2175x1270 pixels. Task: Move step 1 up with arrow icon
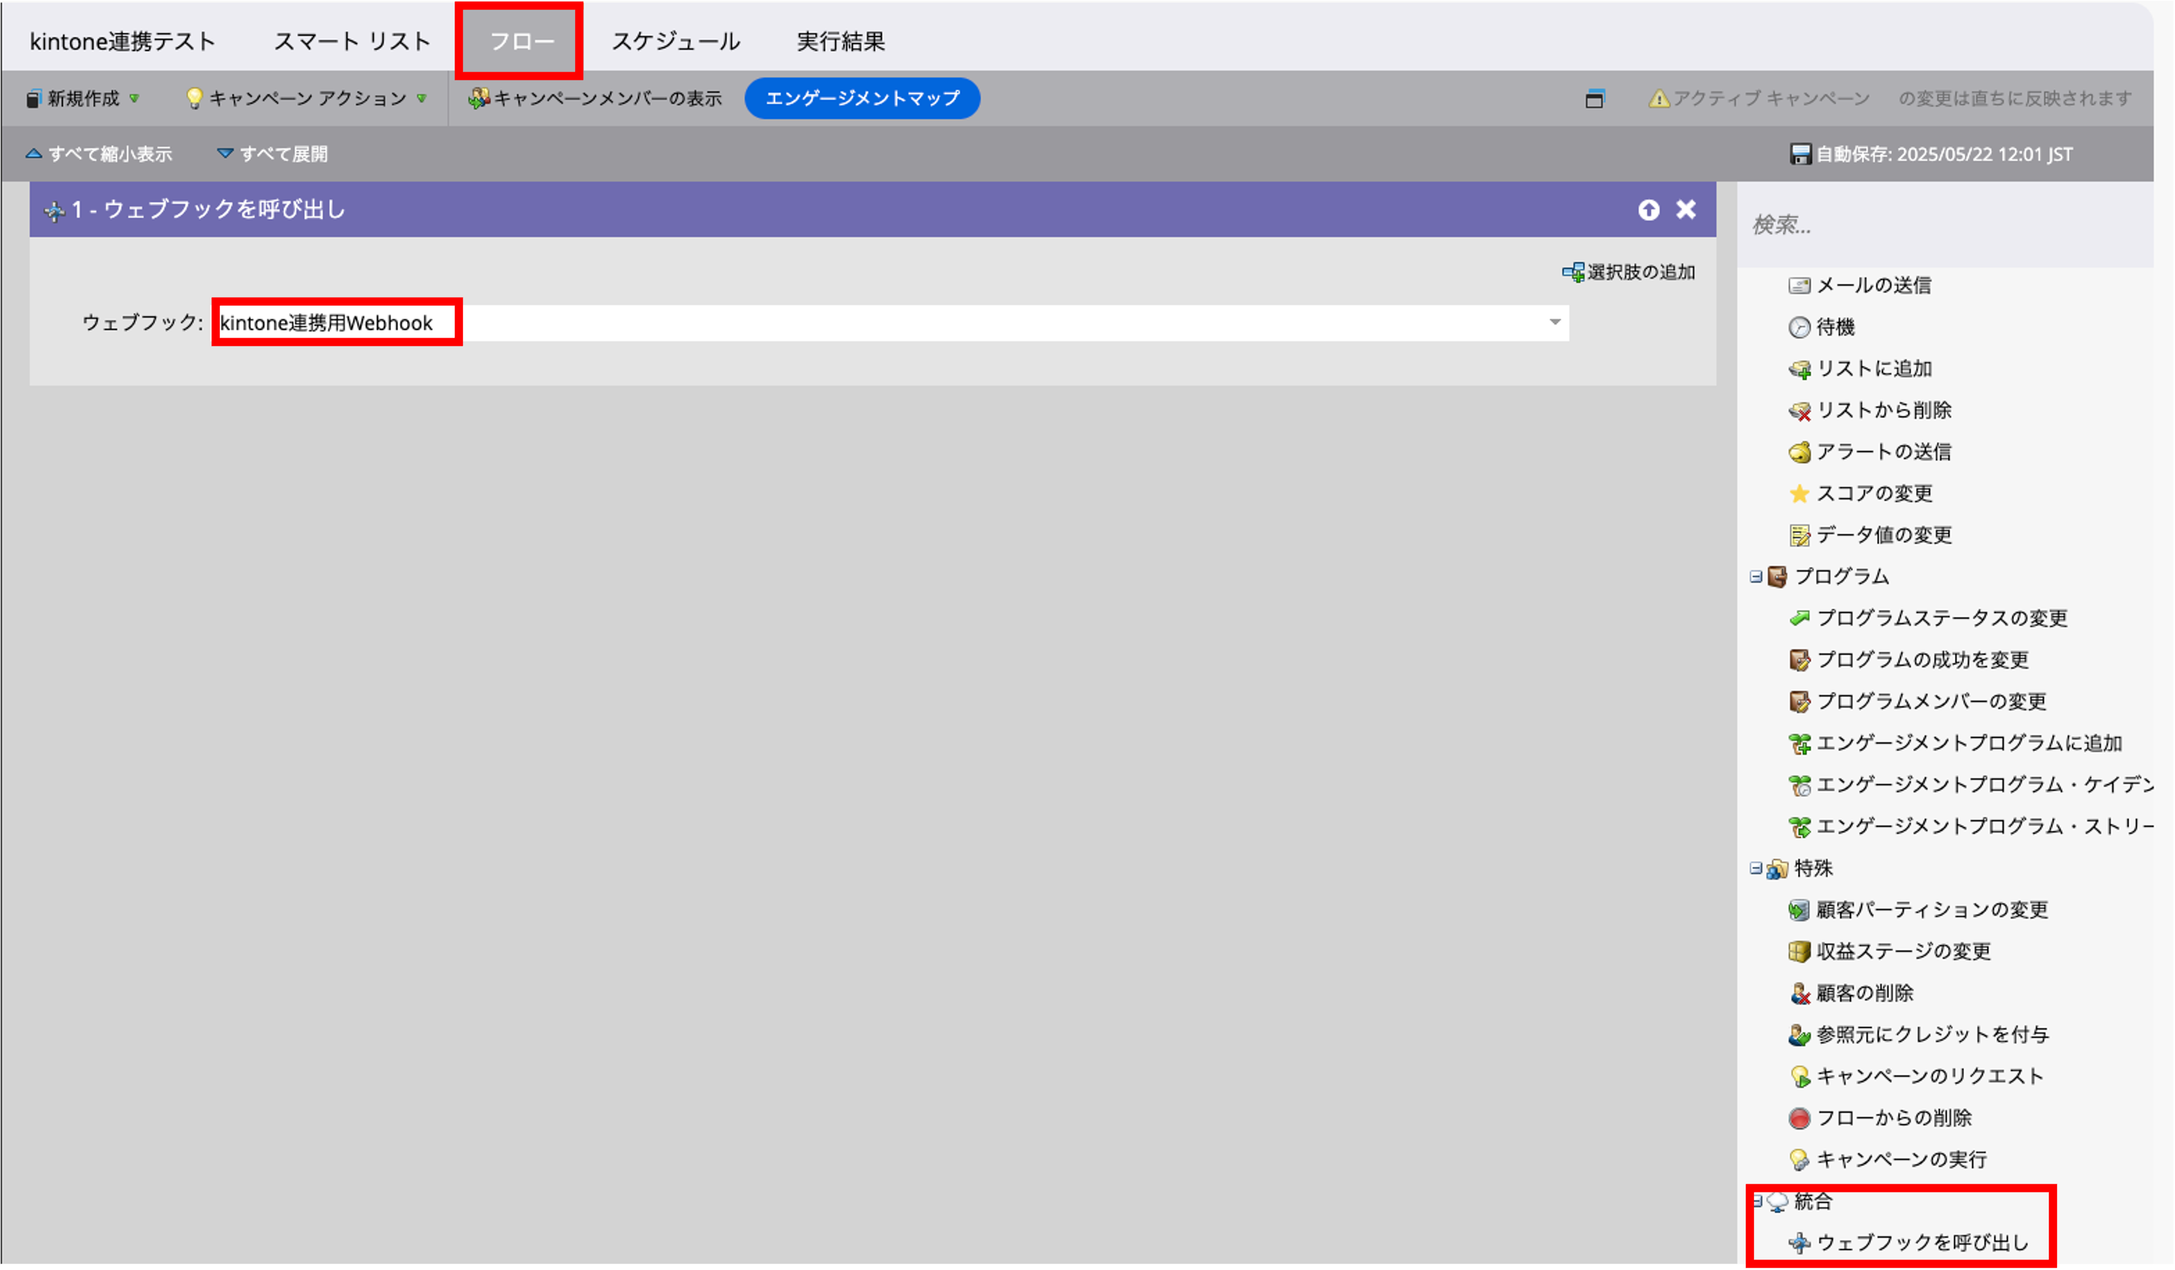[x=1649, y=210]
